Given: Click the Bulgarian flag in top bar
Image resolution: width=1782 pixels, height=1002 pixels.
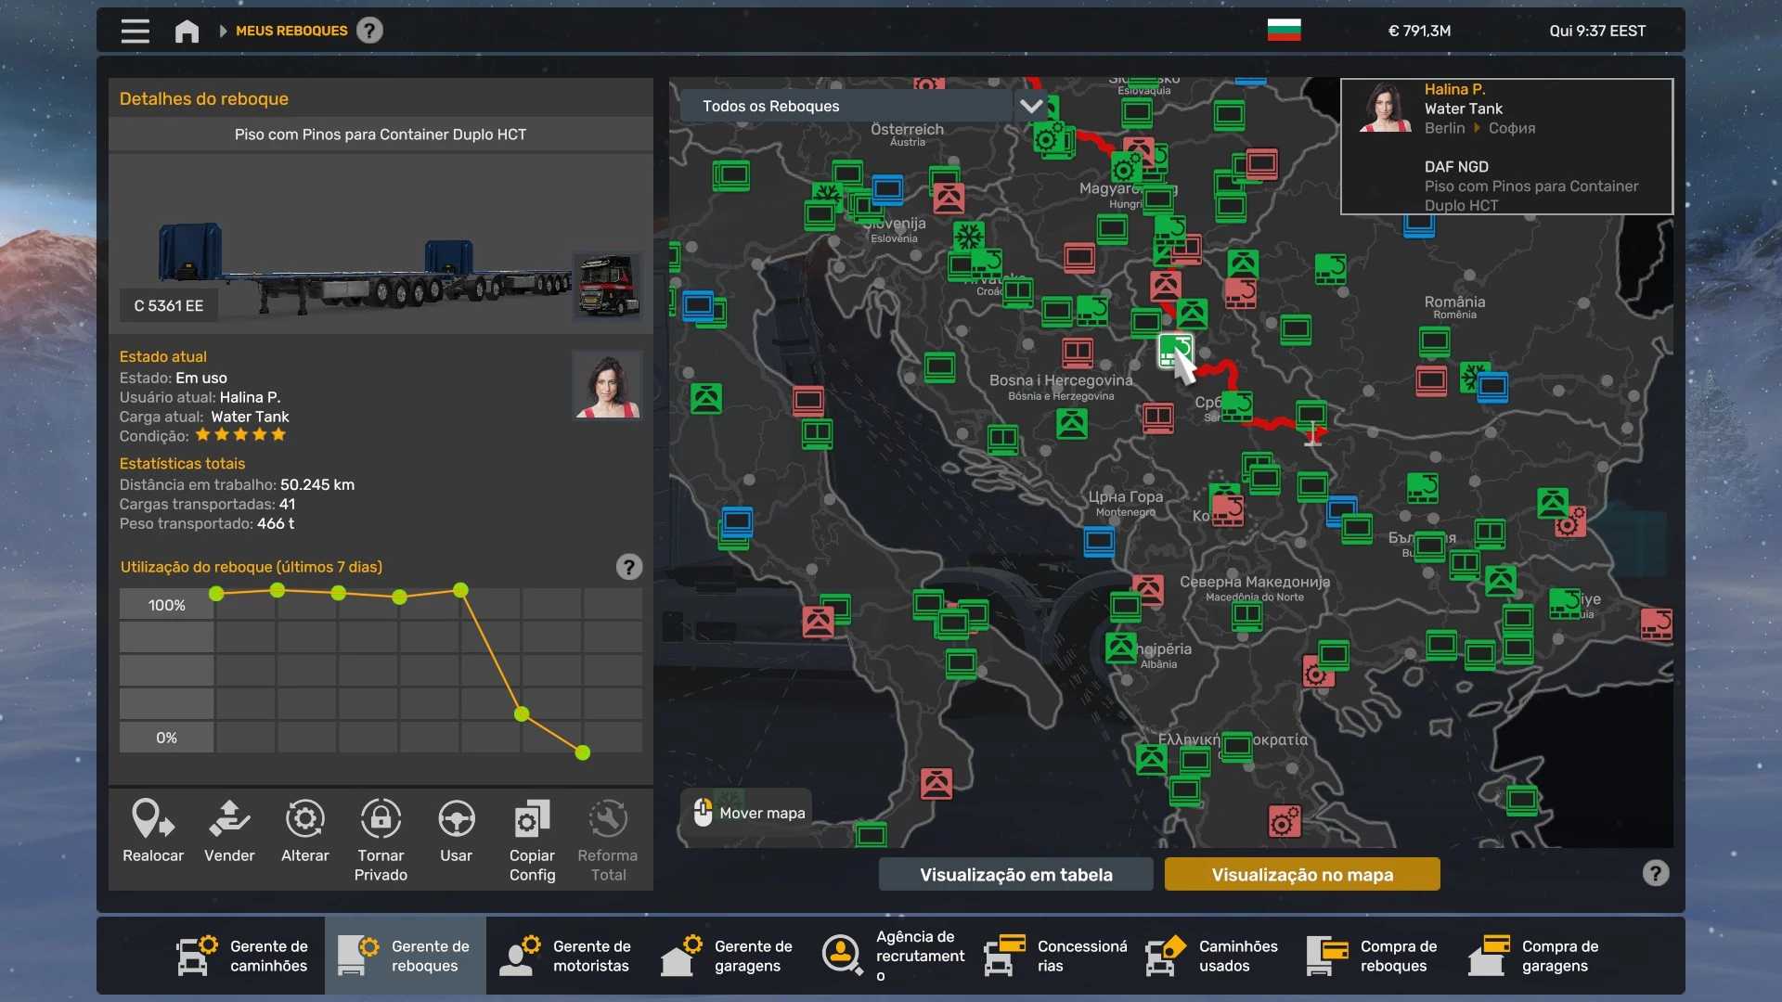Looking at the screenshot, I should pos(1284,31).
